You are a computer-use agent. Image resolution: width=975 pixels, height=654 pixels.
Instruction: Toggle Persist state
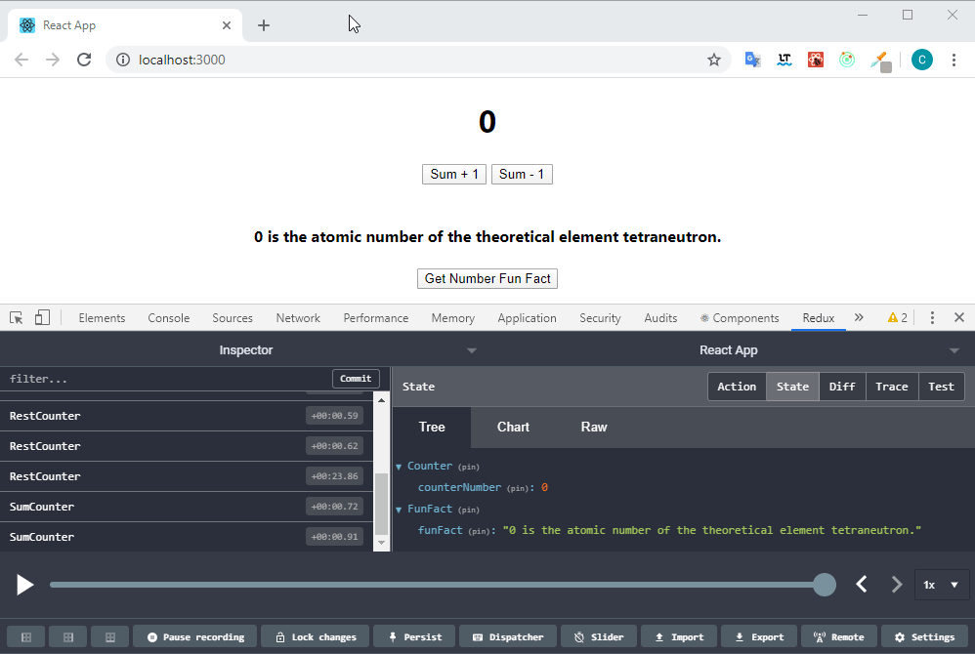413,636
